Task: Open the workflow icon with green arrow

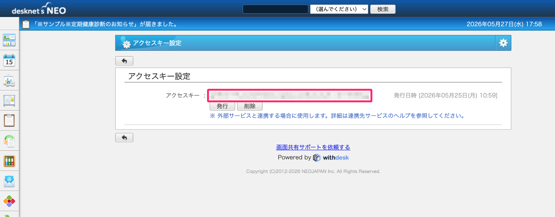Action: pyautogui.click(x=9, y=141)
